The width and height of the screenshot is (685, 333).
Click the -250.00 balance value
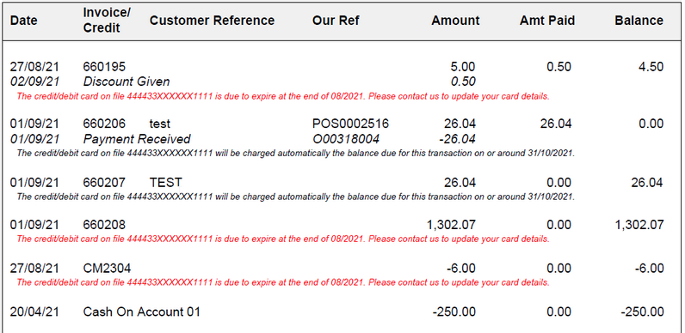[641, 312]
